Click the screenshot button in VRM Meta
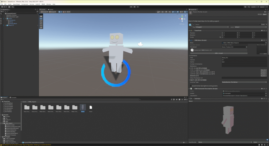The image size is (269, 146). 219,53
